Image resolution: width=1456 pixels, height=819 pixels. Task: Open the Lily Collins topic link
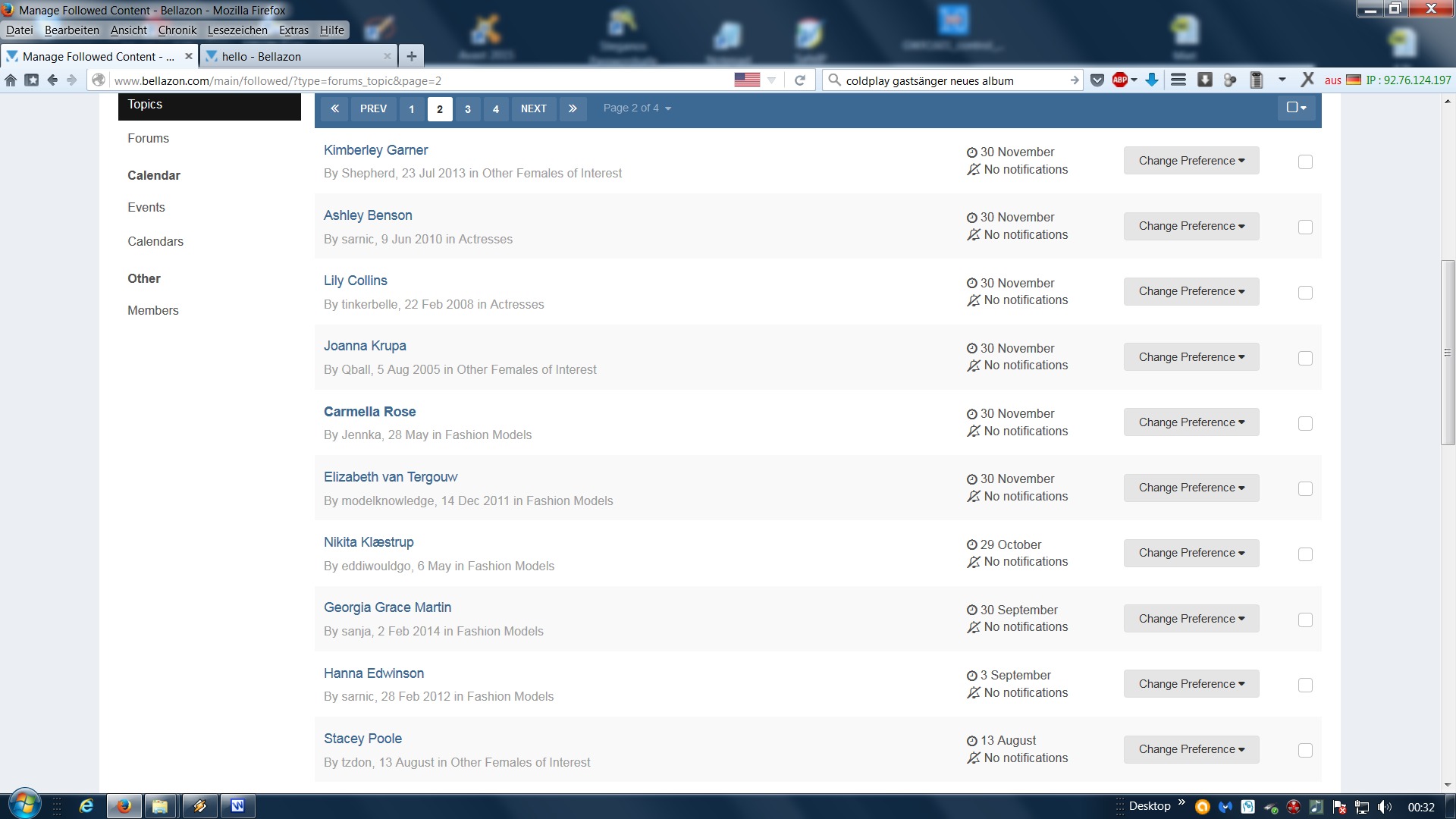coord(355,281)
